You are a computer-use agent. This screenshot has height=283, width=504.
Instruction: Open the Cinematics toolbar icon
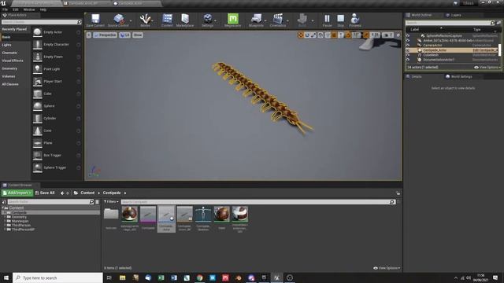tap(278, 20)
